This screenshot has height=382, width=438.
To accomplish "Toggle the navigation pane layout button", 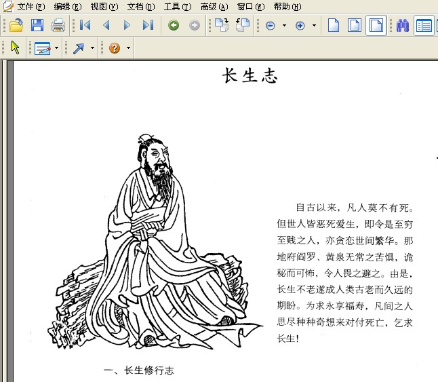I will click(424, 25).
